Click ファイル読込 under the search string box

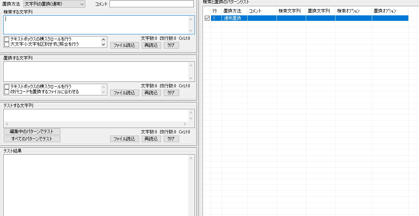(x=125, y=45)
